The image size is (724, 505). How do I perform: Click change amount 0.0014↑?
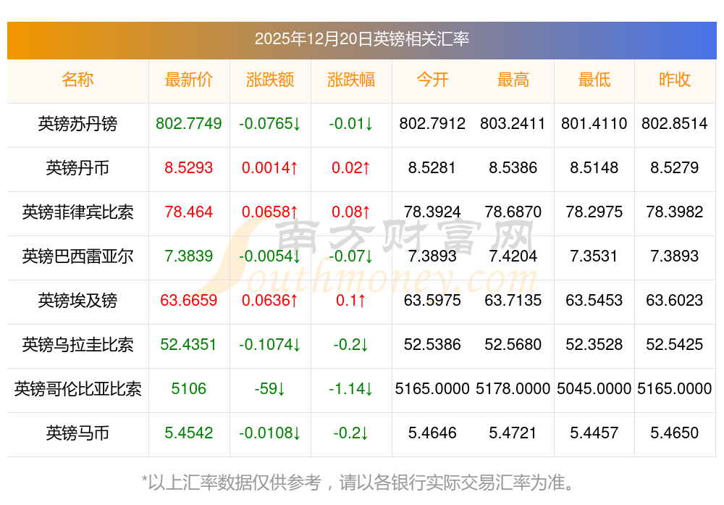pyautogui.click(x=269, y=167)
